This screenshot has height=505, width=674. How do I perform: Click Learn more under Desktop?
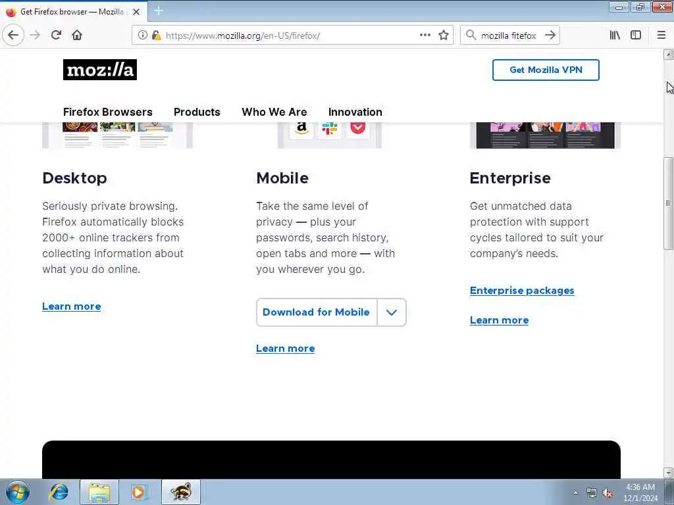tap(72, 306)
